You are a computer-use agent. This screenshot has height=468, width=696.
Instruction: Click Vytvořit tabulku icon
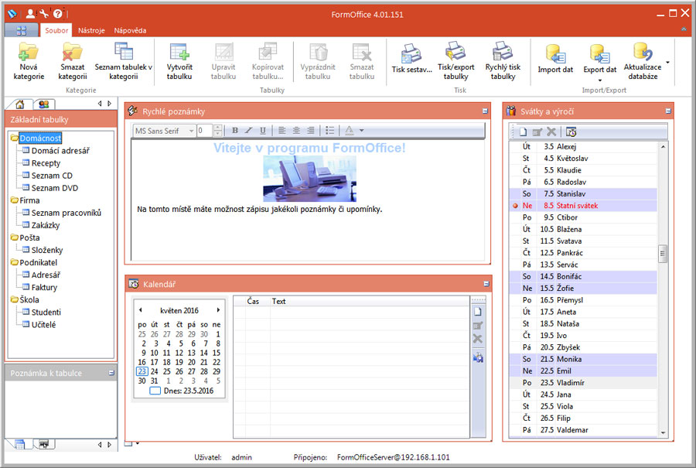[179, 52]
